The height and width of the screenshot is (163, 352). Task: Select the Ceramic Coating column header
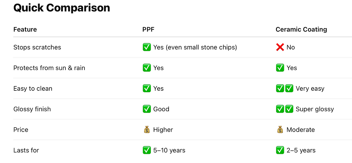301,30
